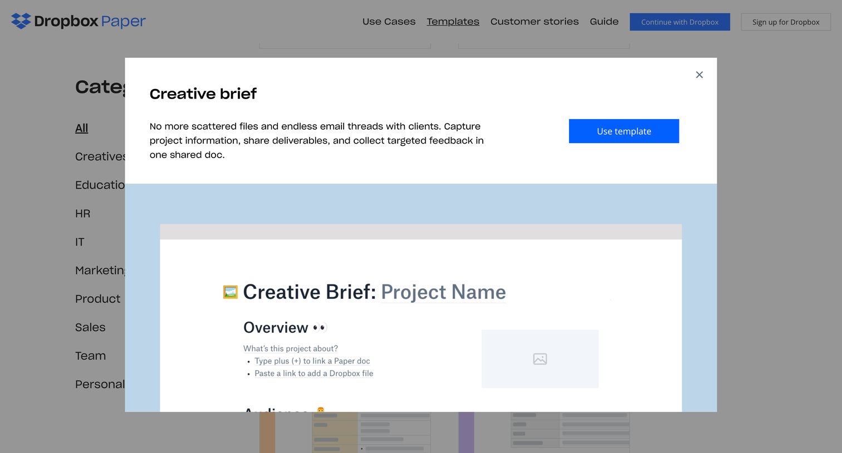Click "Paste a link to add a Dropbox file"

(x=314, y=373)
